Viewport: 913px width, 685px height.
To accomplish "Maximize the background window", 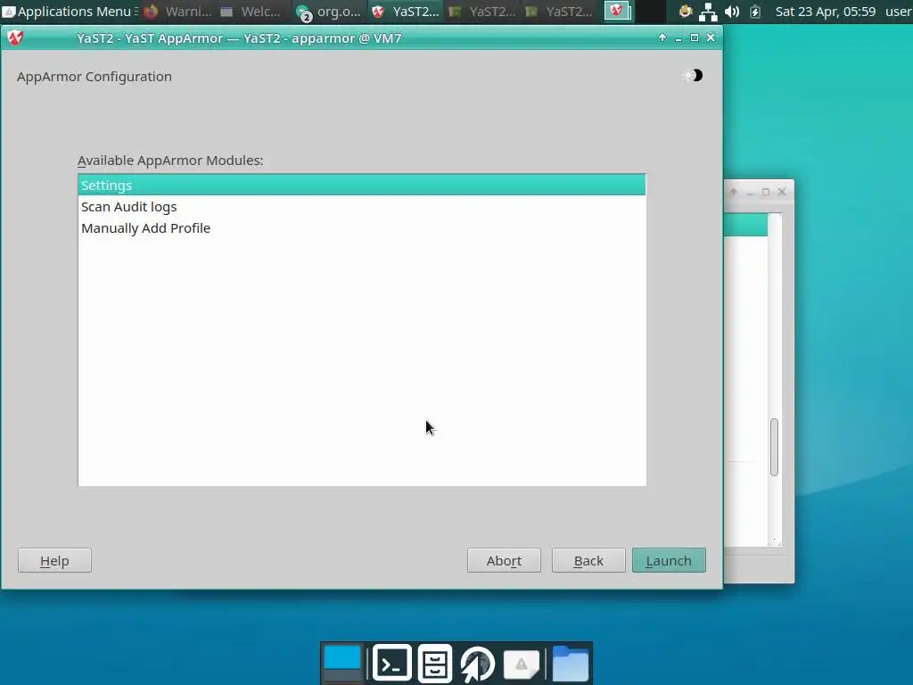I will 766,192.
